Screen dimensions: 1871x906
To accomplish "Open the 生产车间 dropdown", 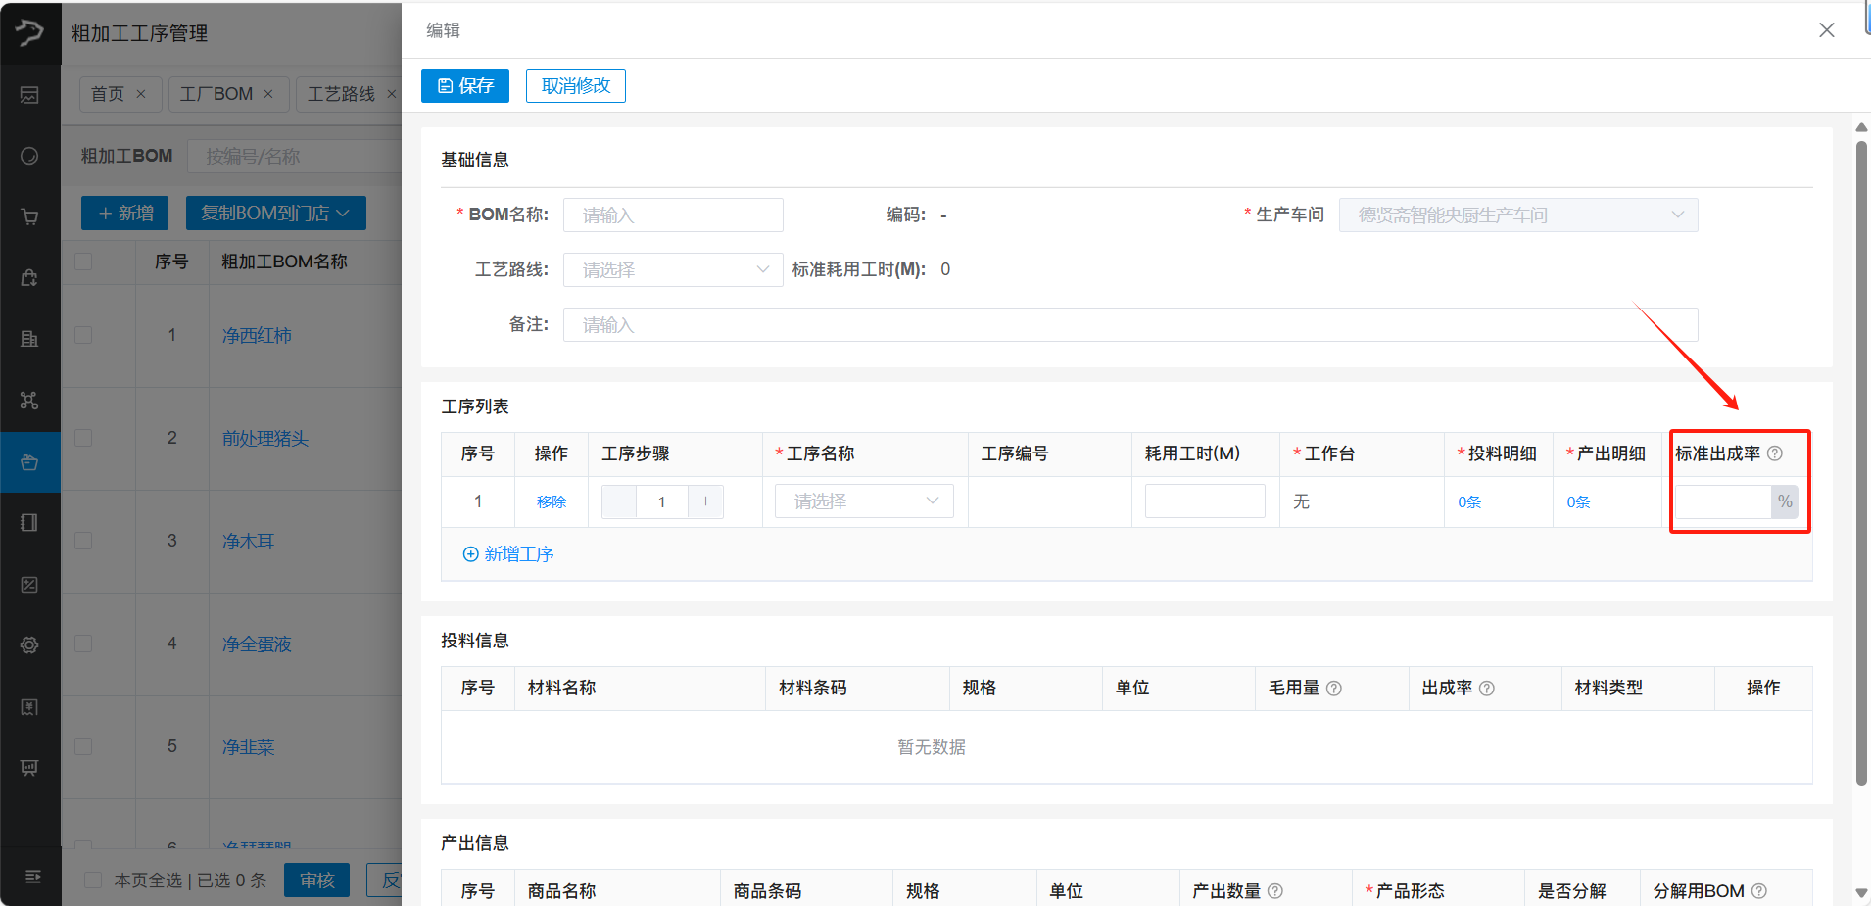I will tap(1518, 215).
